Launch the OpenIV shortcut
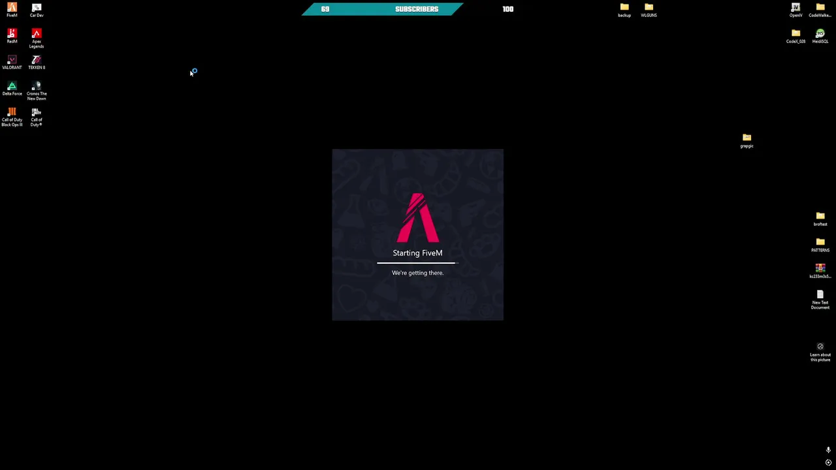836x470 pixels. (796, 10)
